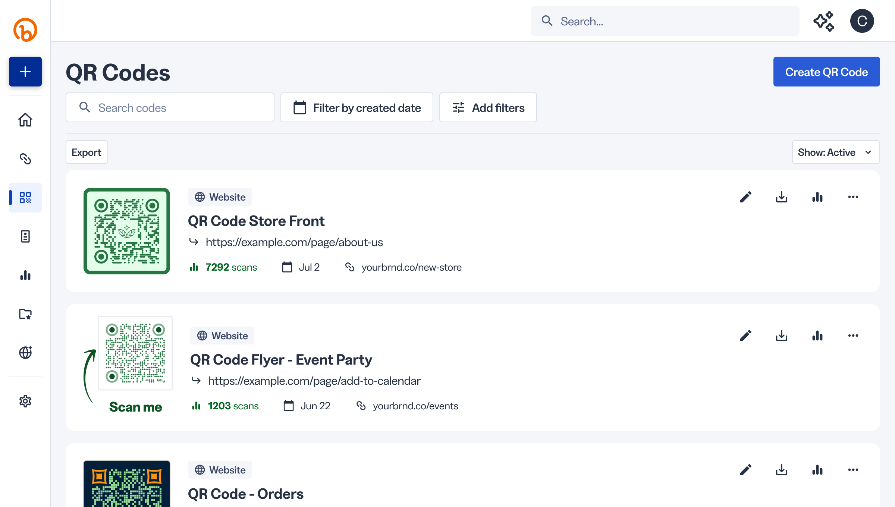This screenshot has width=895, height=507.
Task: Select the QR Codes icon in sidebar
Action: pyautogui.click(x=25, y=198)
